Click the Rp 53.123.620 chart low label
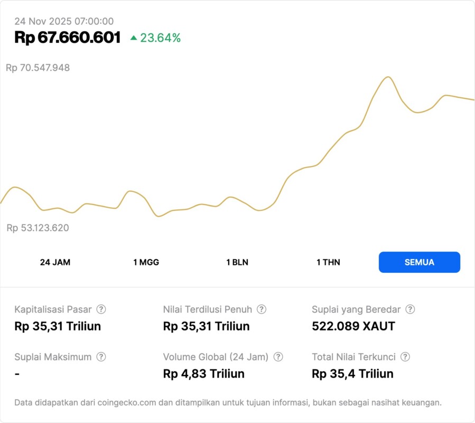The image size is (475, 423). coord(38,228)
